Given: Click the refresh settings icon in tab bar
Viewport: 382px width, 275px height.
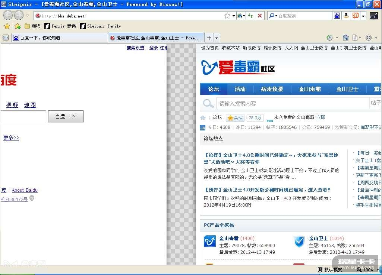Looking at the screenshot, I should click(x=369, y=38).
